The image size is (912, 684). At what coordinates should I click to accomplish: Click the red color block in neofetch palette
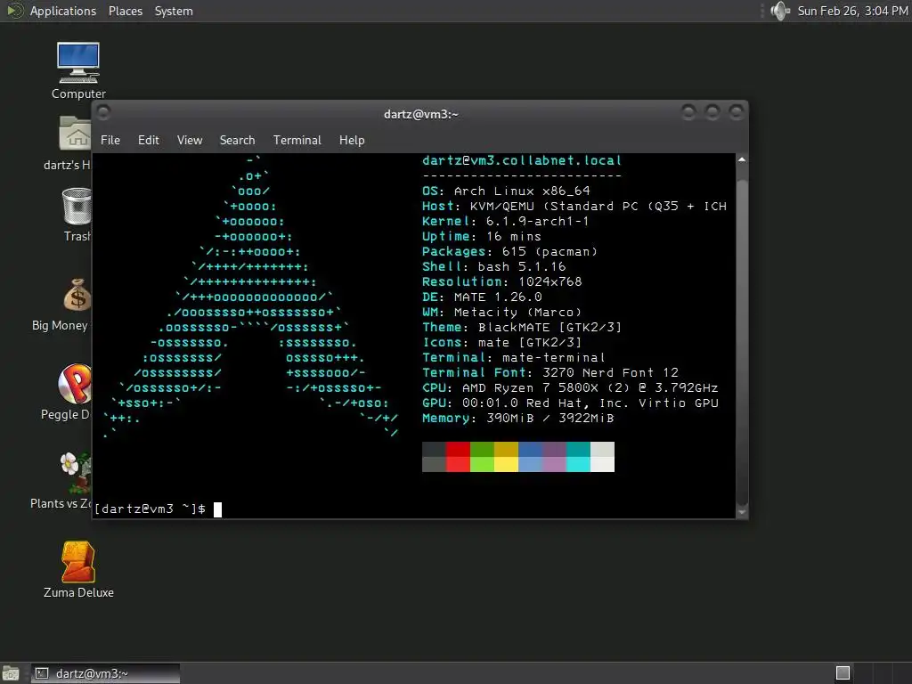pyautogui.click(x=458, y=457)
